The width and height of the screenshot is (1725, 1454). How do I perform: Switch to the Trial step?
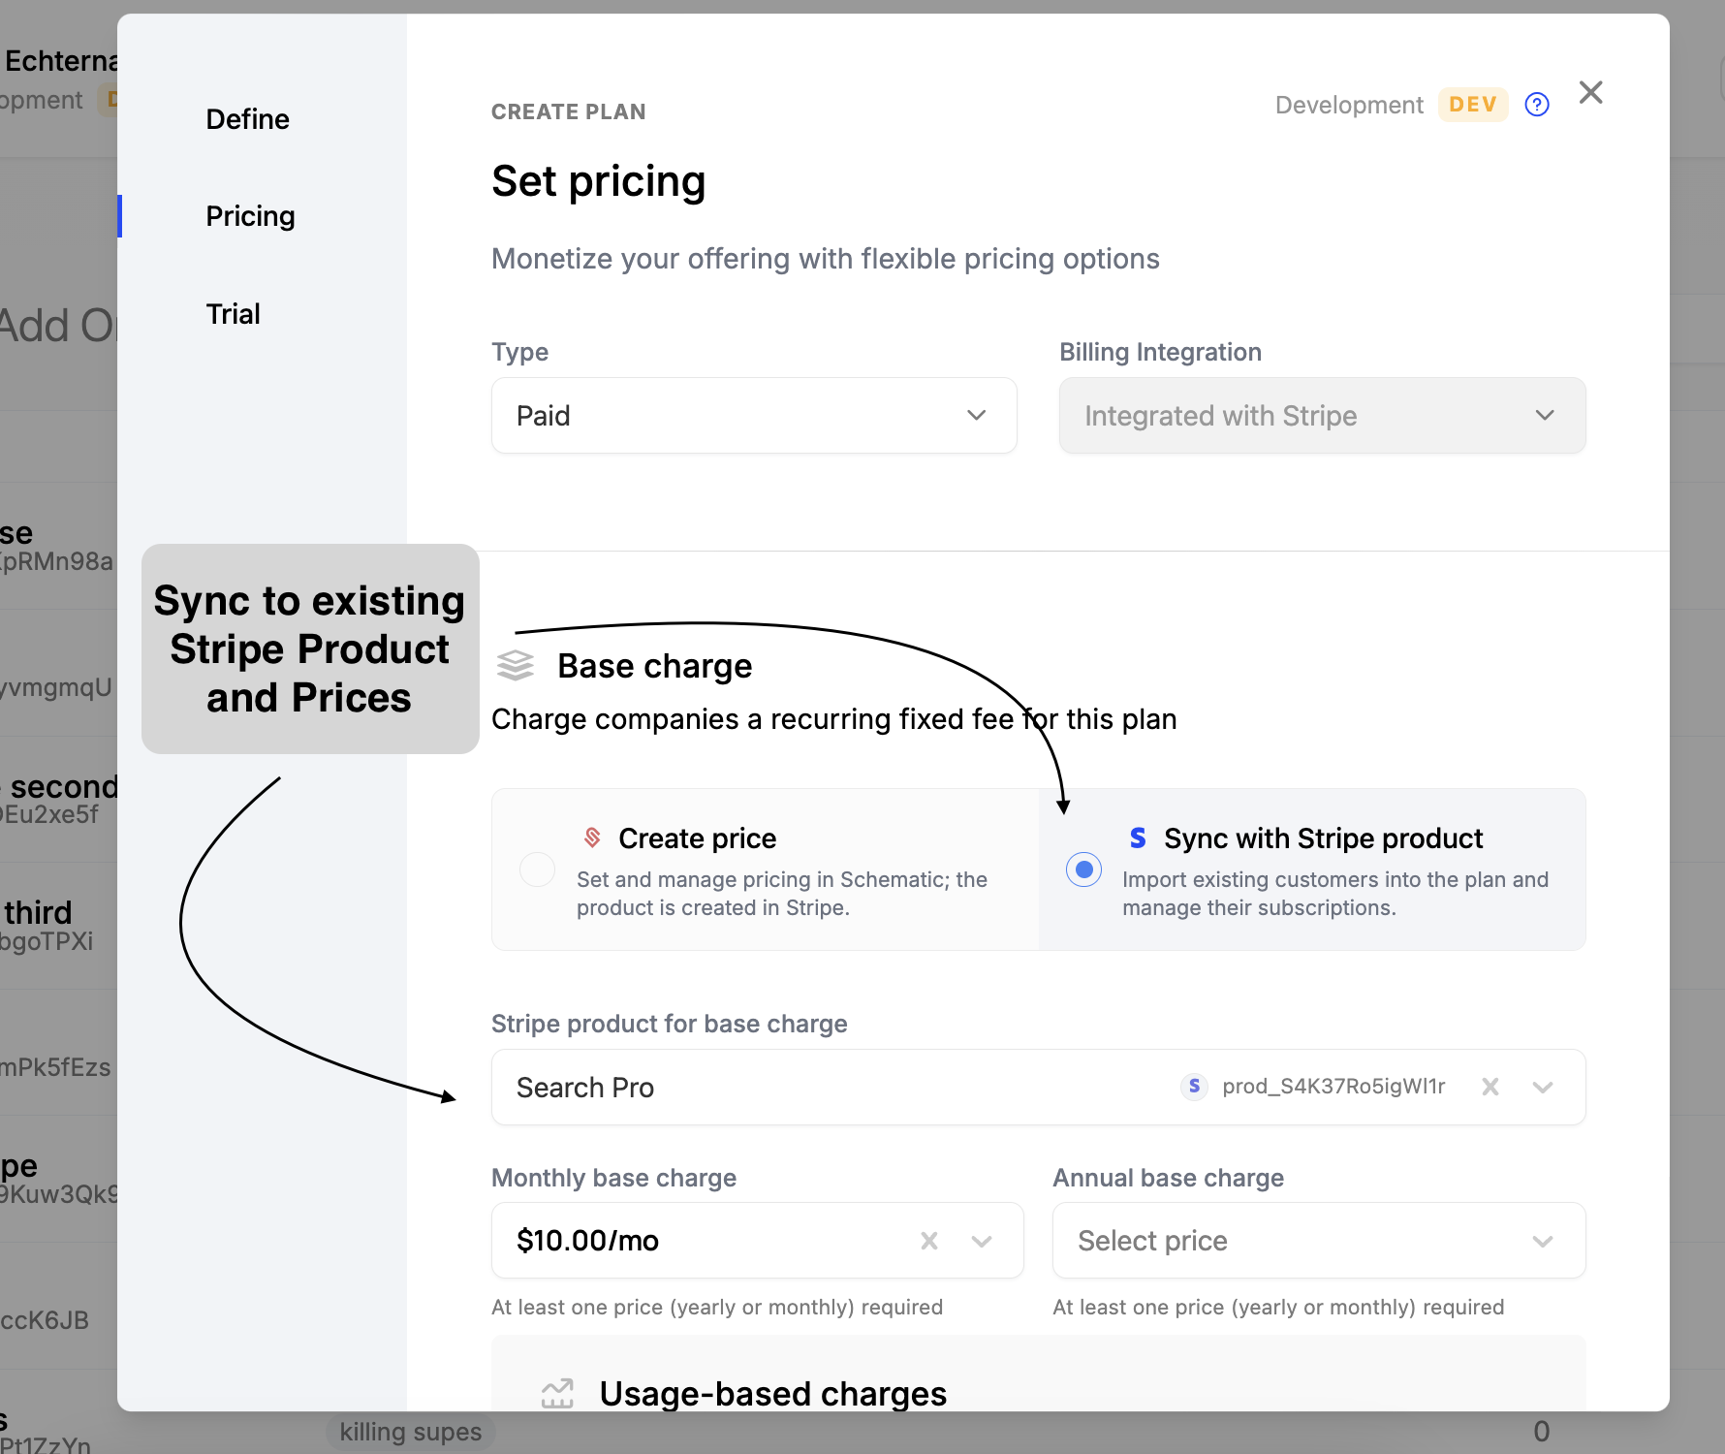click(x=233, y=313)
